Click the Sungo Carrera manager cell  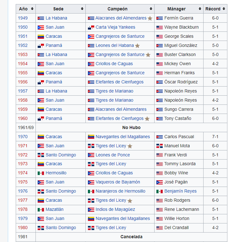pos(179,109)
